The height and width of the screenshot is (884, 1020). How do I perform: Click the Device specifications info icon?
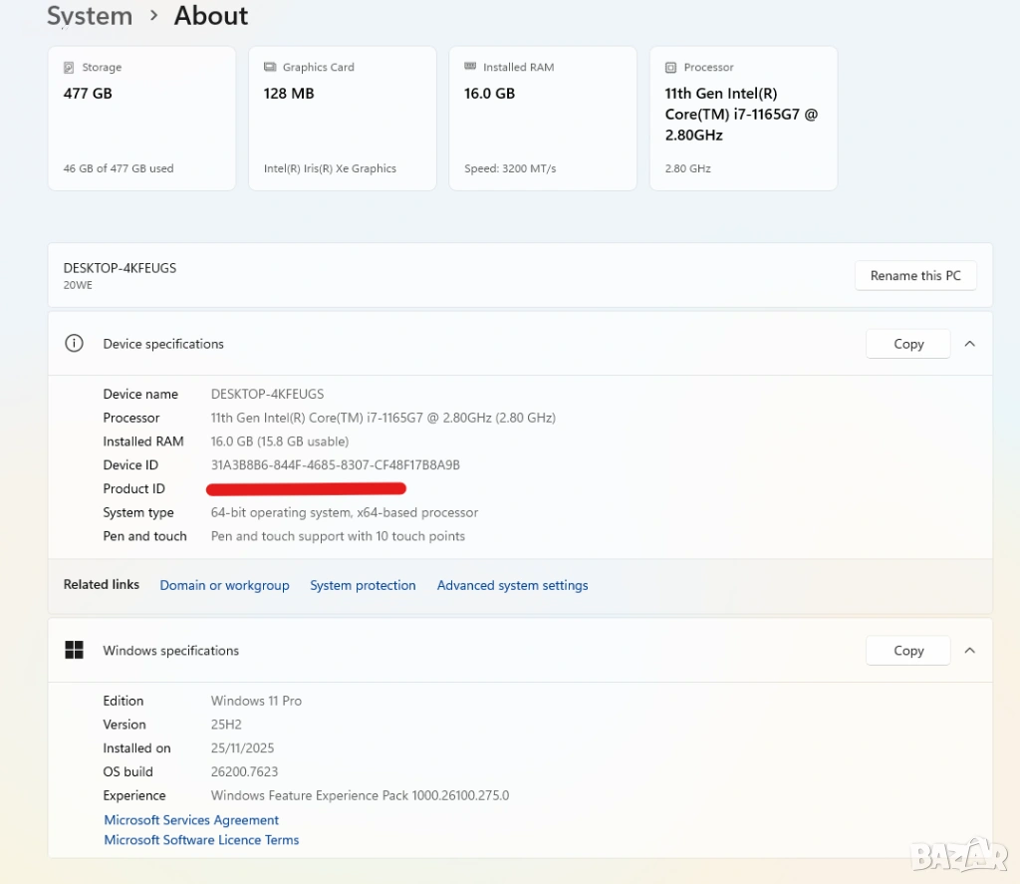point(74,344)
